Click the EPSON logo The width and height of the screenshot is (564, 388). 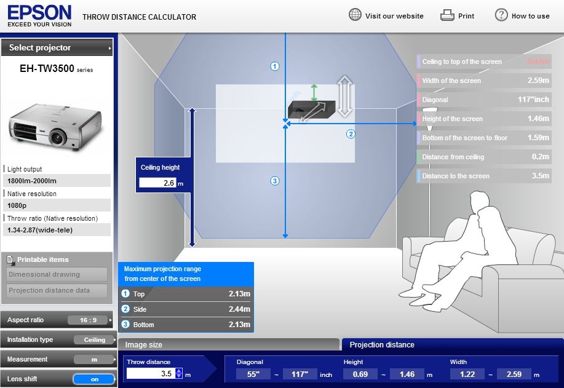click(x=39, y=16)
